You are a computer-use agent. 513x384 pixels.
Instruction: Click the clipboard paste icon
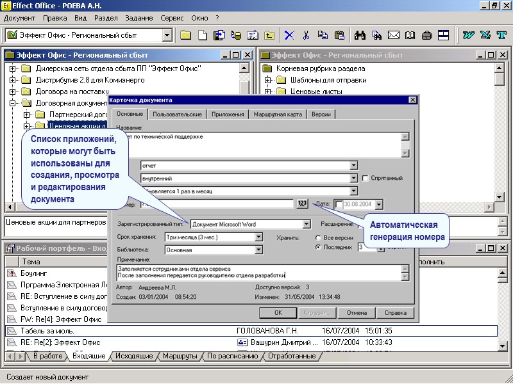point(339,35)
